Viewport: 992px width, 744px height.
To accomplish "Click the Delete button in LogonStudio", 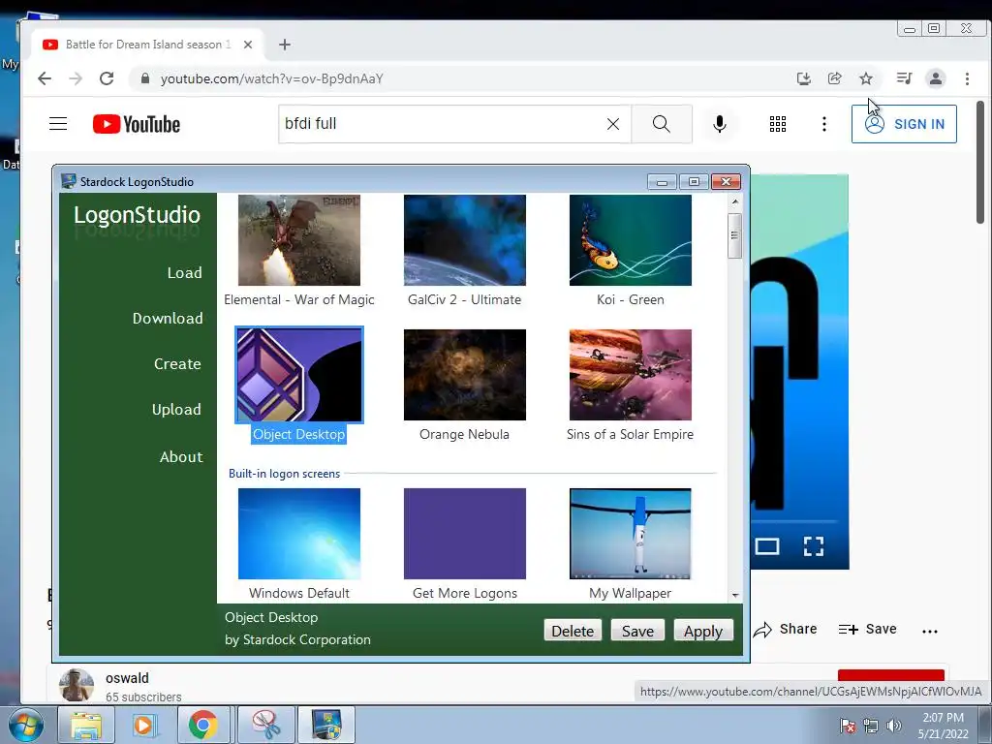I will click(573, 631).
